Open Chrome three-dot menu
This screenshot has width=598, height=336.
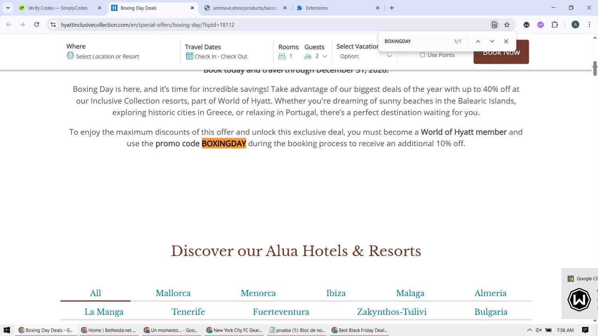[590, 25]
